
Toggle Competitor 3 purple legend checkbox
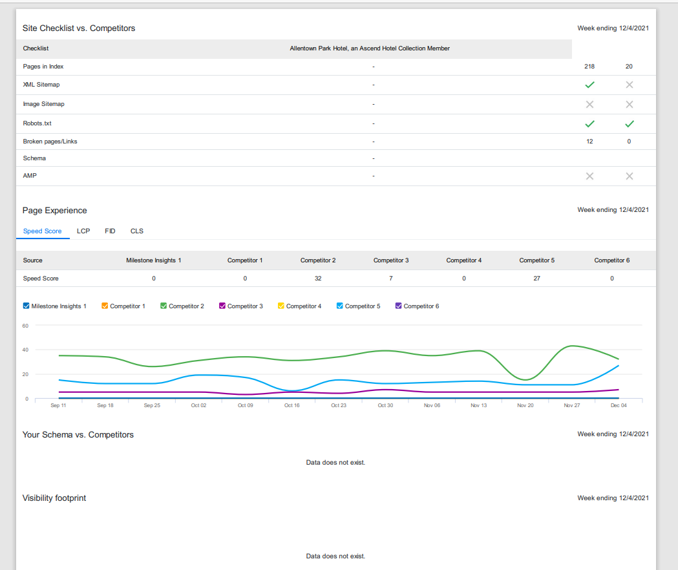point(222,306)
